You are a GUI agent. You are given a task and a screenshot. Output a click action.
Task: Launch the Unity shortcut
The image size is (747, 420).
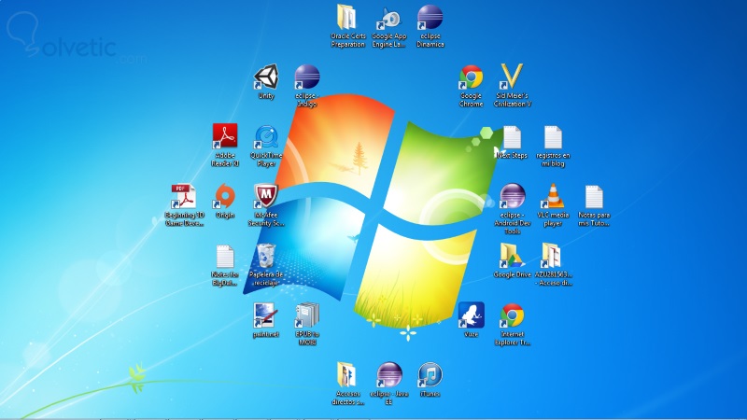(266, 82)
